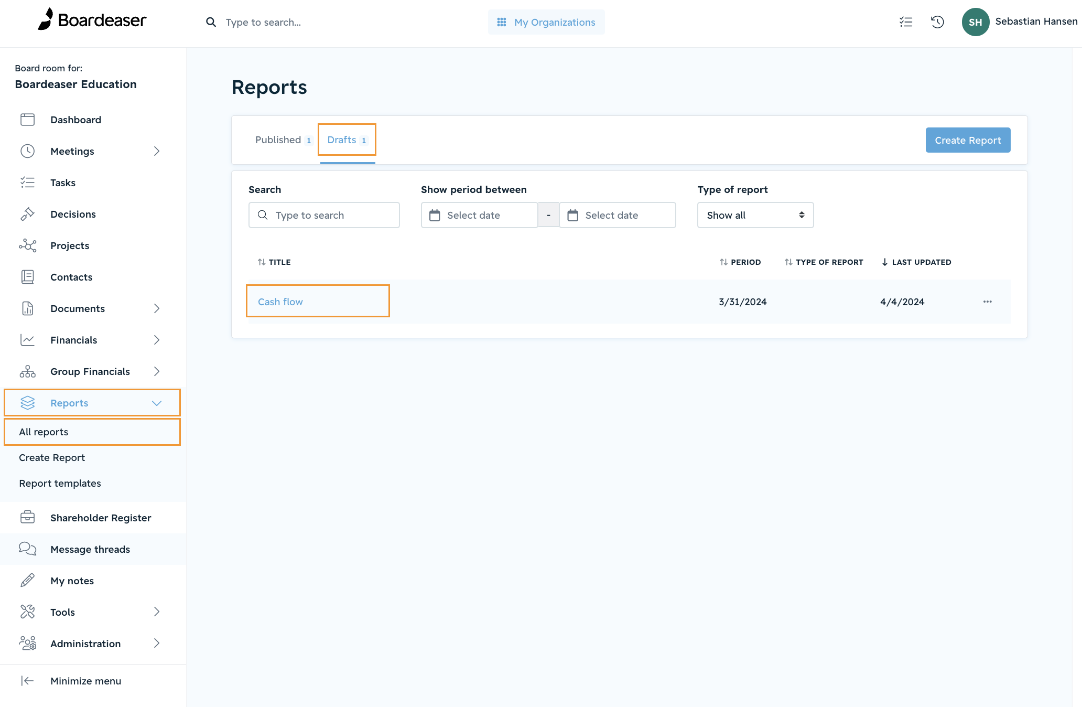
Task: Click the Shareholder Register briefcase icon
Action: pyautogui.click(x=27, y=518)
